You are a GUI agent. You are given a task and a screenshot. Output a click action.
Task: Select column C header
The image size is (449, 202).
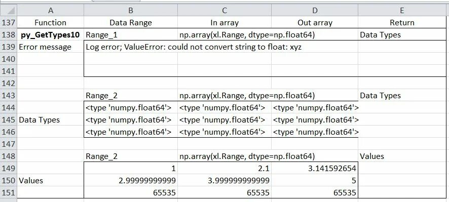224,10
